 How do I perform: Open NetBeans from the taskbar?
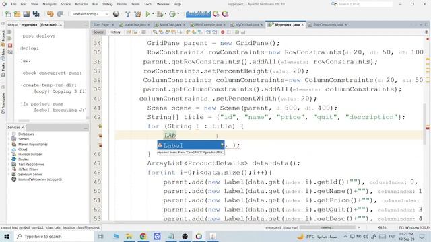coord(199,236)
